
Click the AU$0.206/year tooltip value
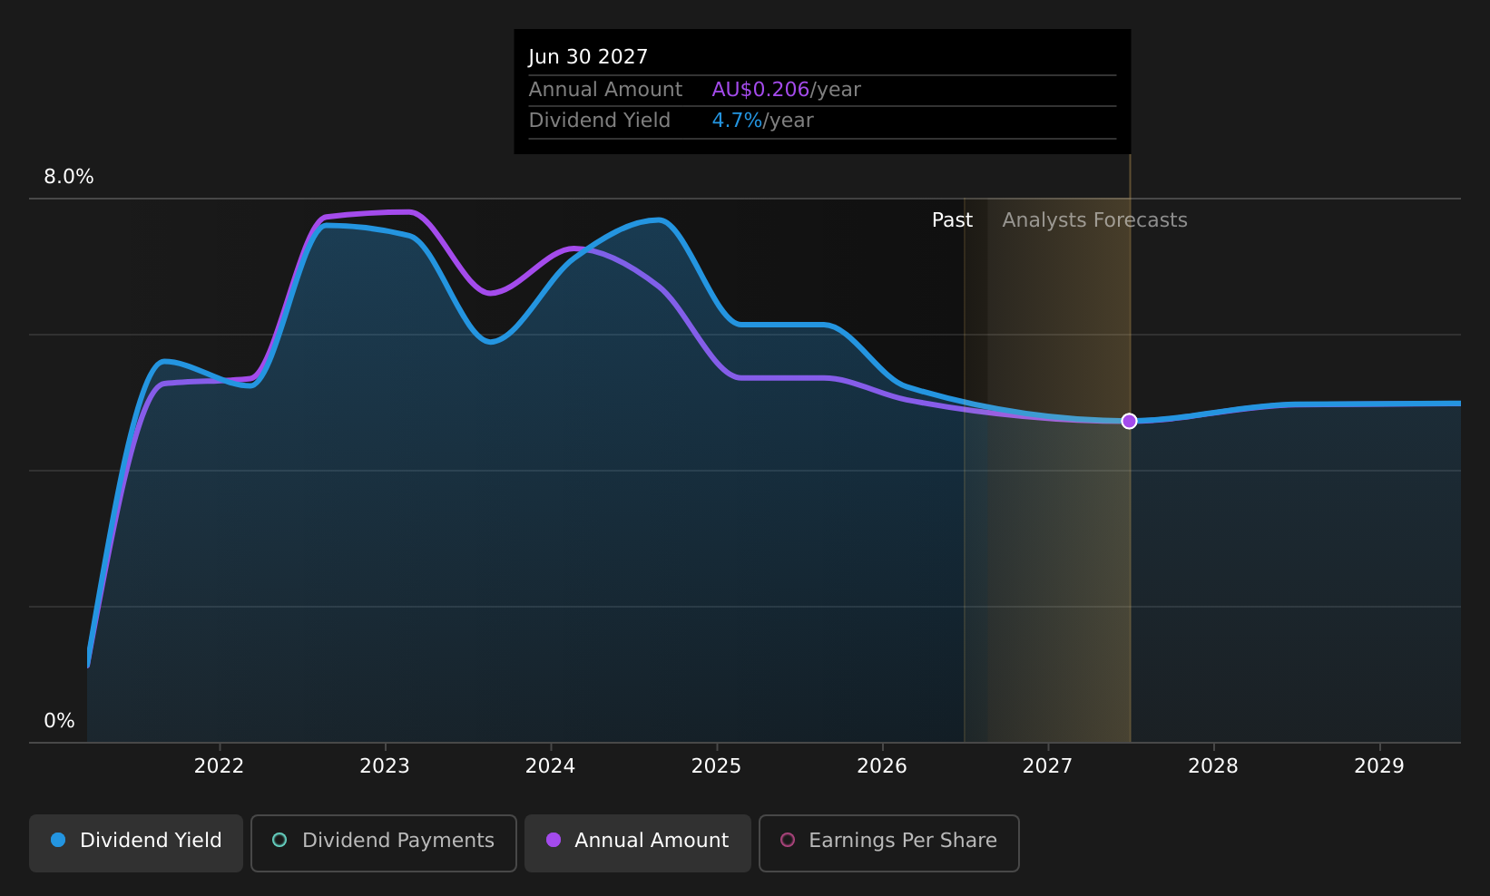point(786,90)
